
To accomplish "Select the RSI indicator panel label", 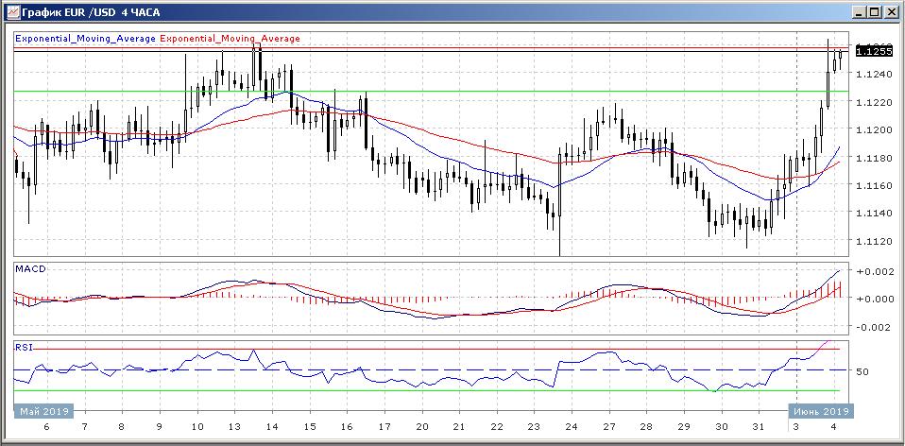I will pyautogui.click(x=24, y=347).
